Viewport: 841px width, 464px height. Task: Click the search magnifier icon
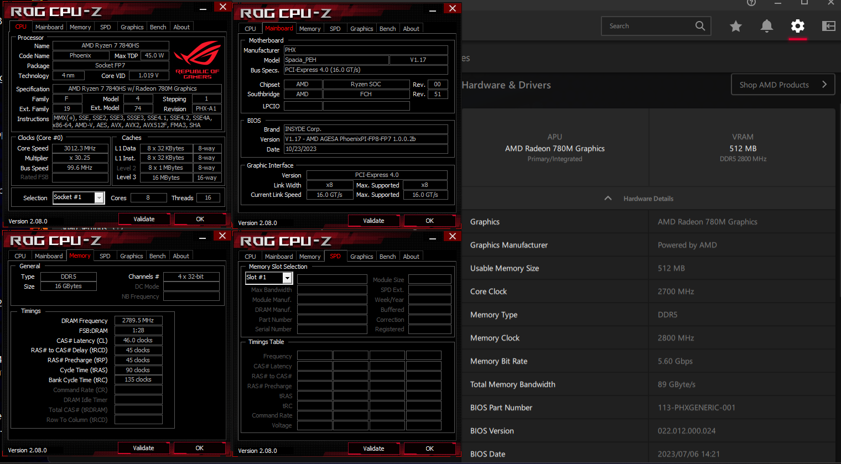pyautogui.click(x=700, y=26)
